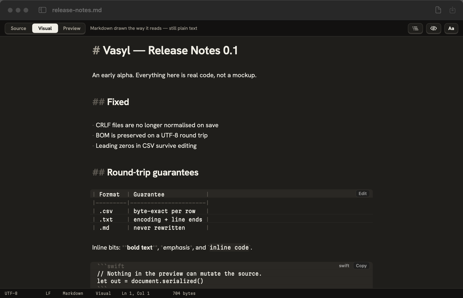Click the Visual mode indicator in status bar
The image size is (463, 298).
(103, 293)
